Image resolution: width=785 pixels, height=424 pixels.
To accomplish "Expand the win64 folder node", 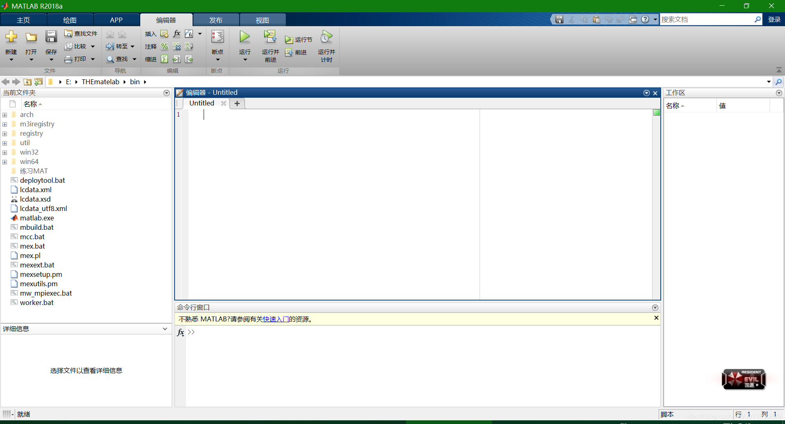I will [x=5, y=162].
